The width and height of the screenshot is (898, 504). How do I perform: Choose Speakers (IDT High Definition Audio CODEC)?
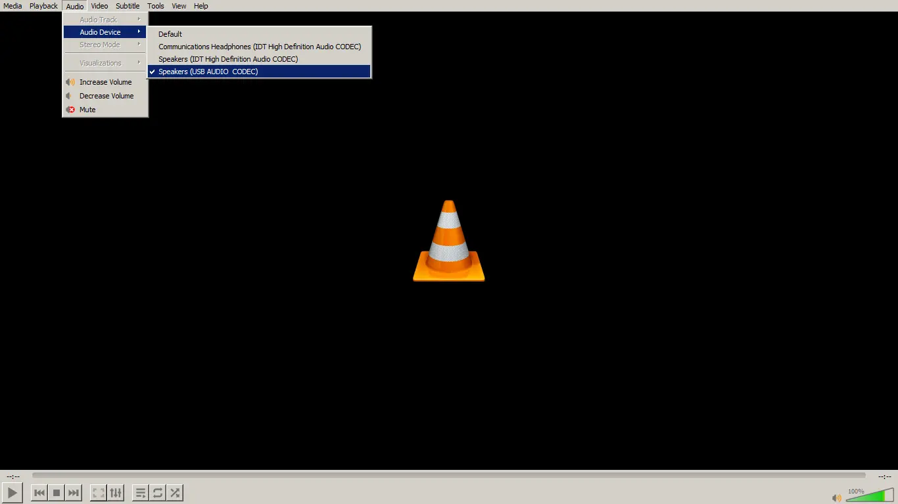coord(227,59)
